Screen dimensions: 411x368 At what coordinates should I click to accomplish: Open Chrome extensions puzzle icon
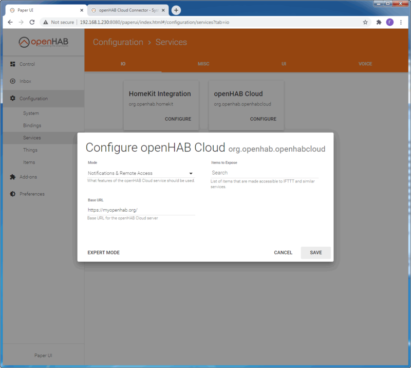[x=379, y=22]
